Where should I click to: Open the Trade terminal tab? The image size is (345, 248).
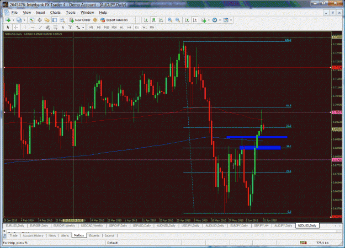pyautogui.click(x=13, y=235)
